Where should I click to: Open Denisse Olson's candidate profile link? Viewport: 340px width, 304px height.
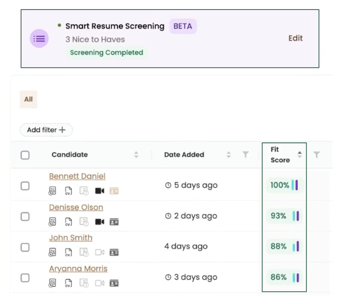click(76, 207)
